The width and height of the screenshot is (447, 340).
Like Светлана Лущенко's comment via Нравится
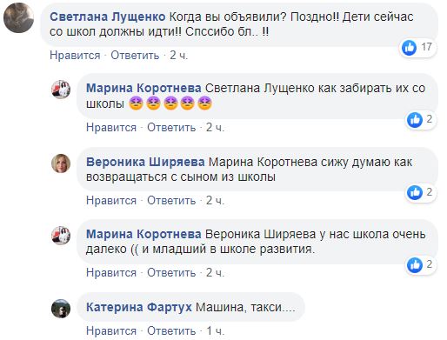pos(75,55)
